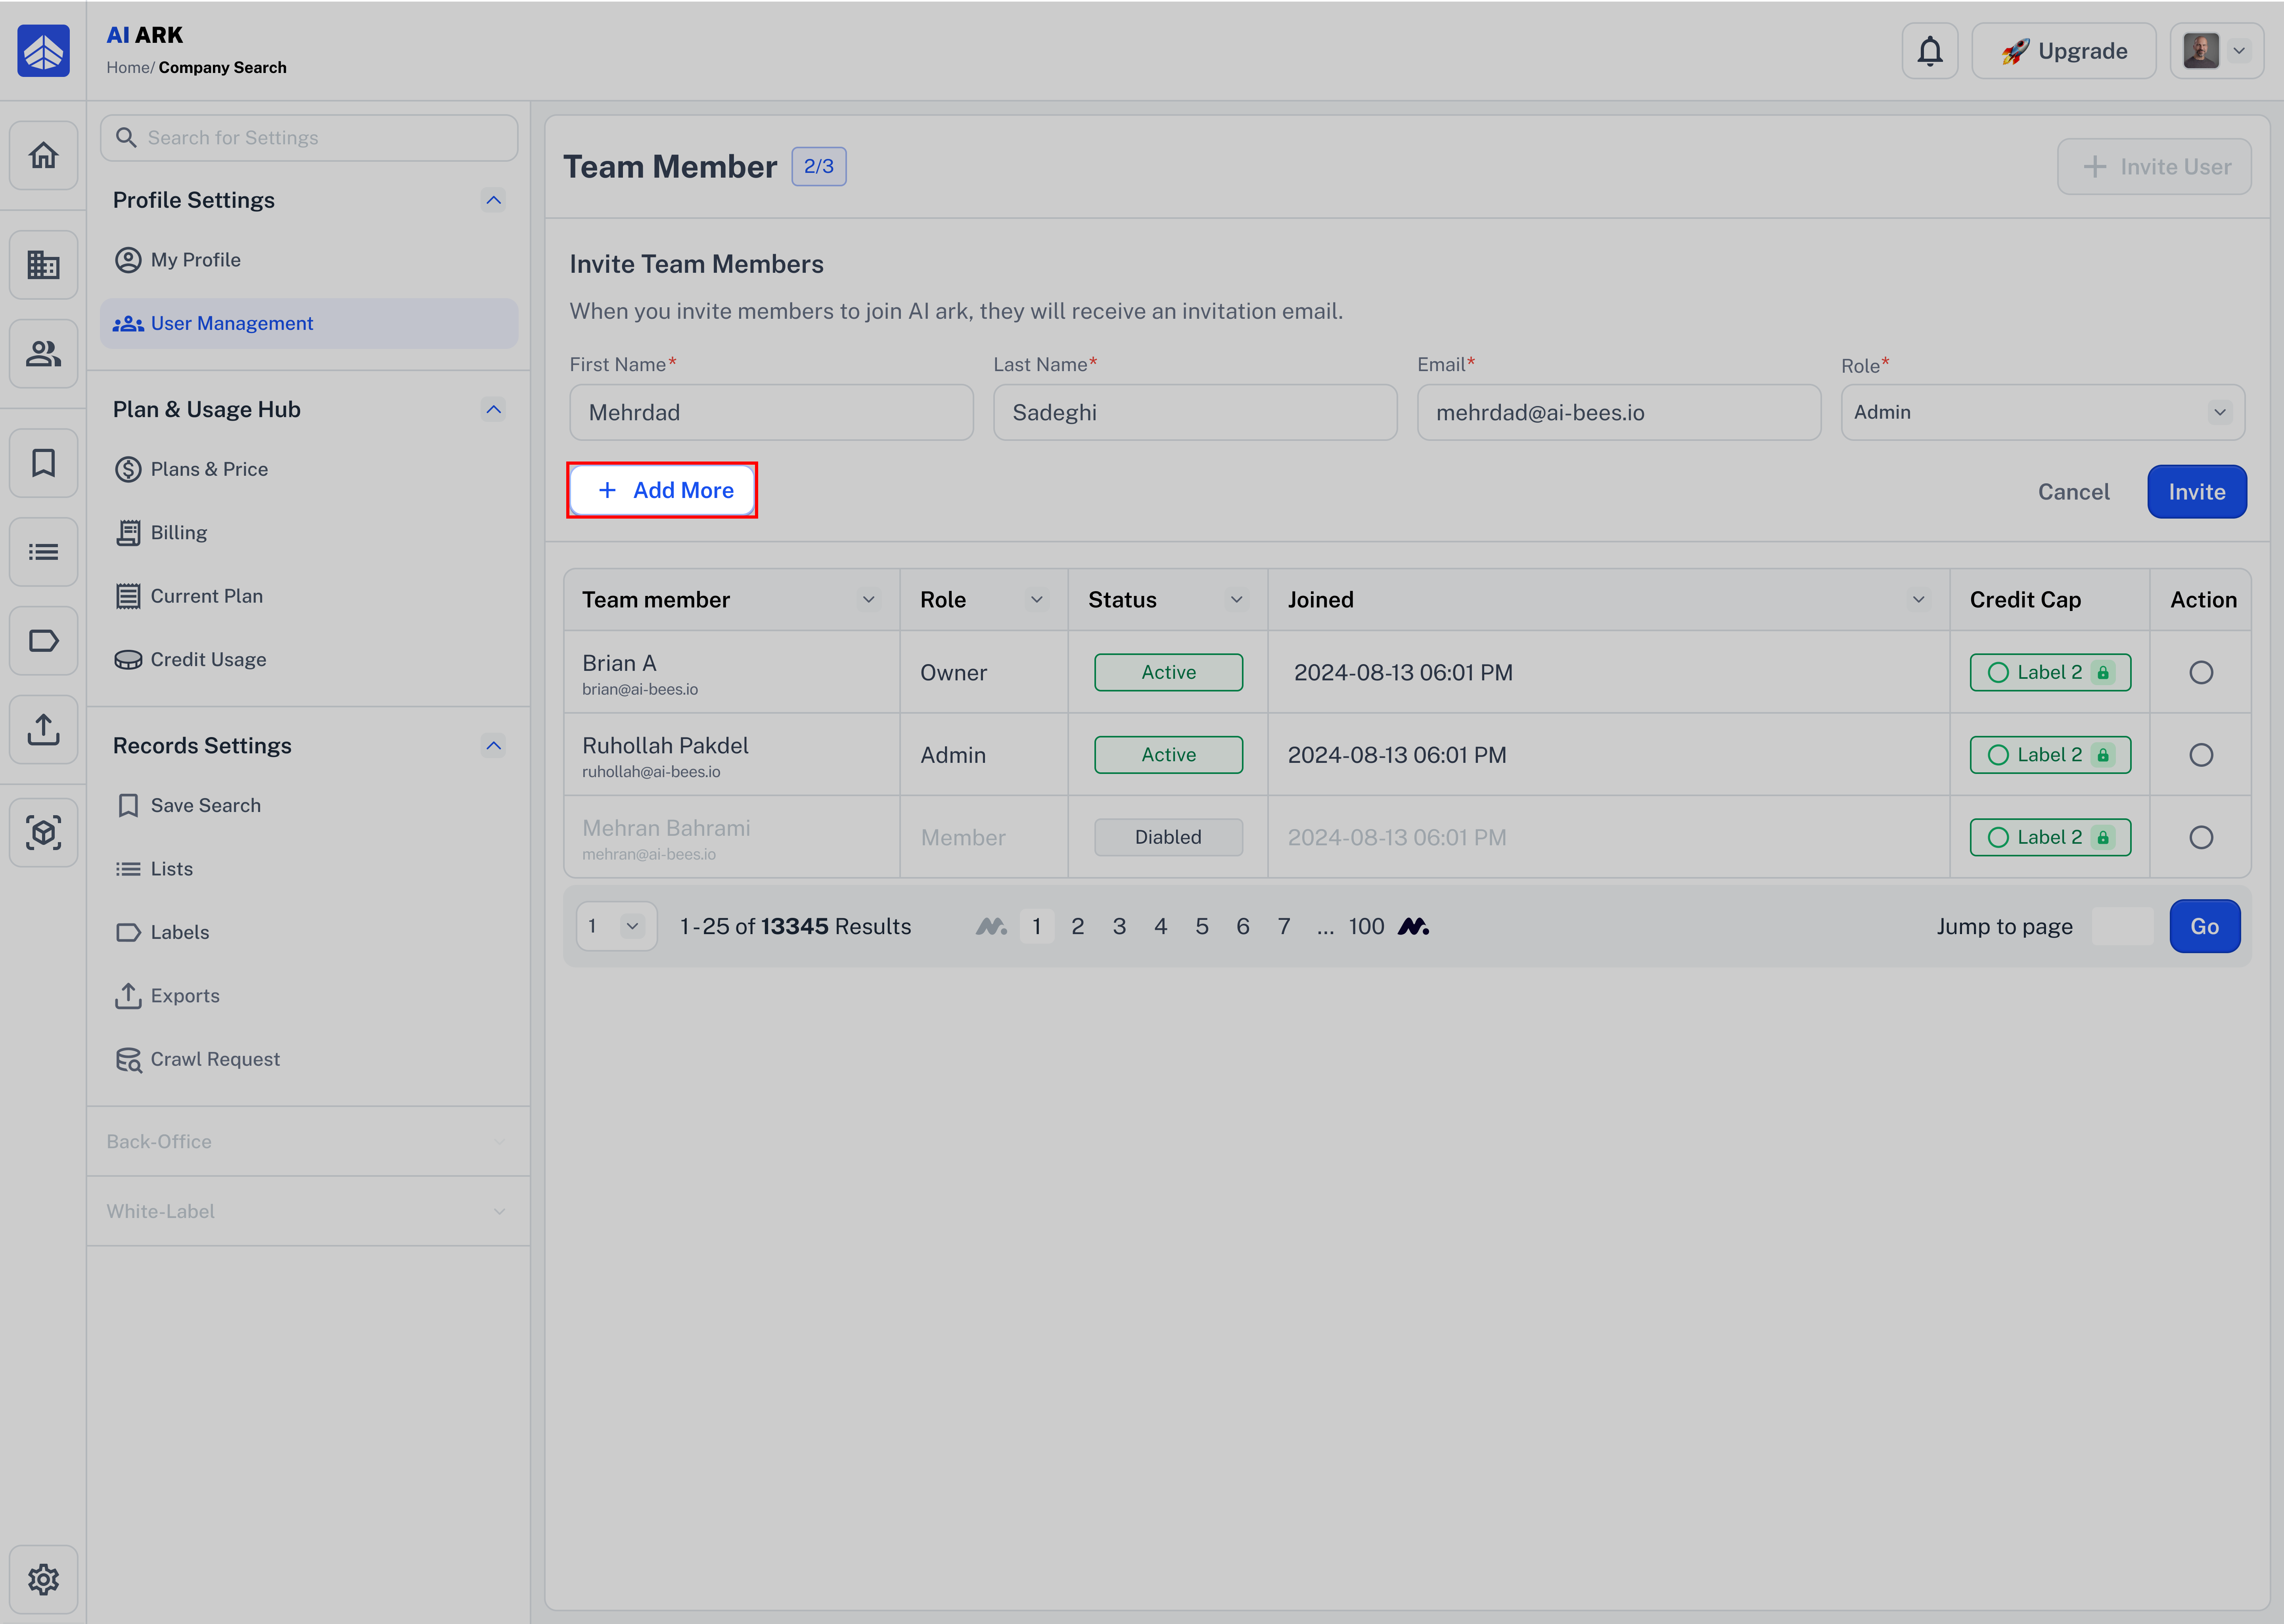The image size is (2284, 1624).
Task: Open Lists settings item
Action: [x=308, y=869]
